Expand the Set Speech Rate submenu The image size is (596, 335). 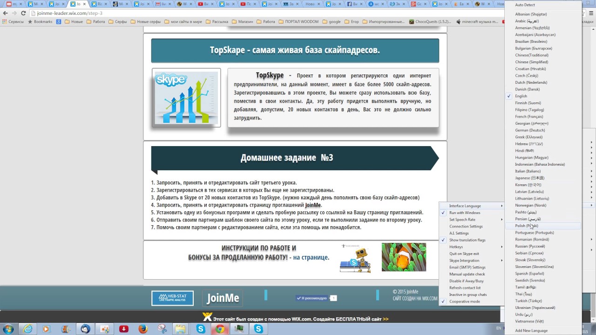point(471,220)
